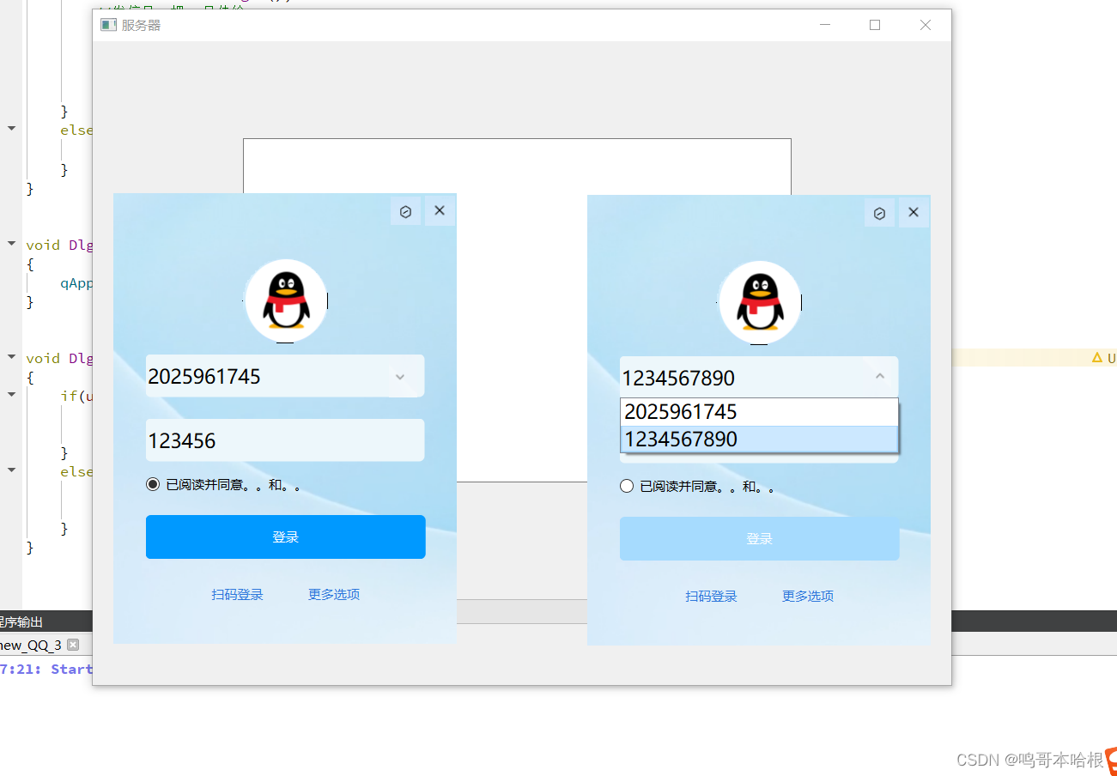The image size is (1117, 776).
Task: Open 更多选项 on the right login window
Action: 807,596
